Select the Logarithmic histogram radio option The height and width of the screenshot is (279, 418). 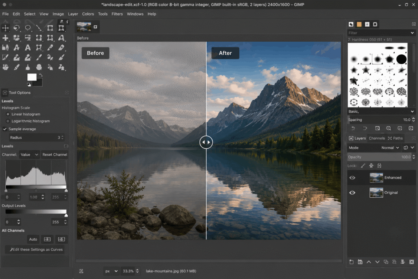pos(8,121)
